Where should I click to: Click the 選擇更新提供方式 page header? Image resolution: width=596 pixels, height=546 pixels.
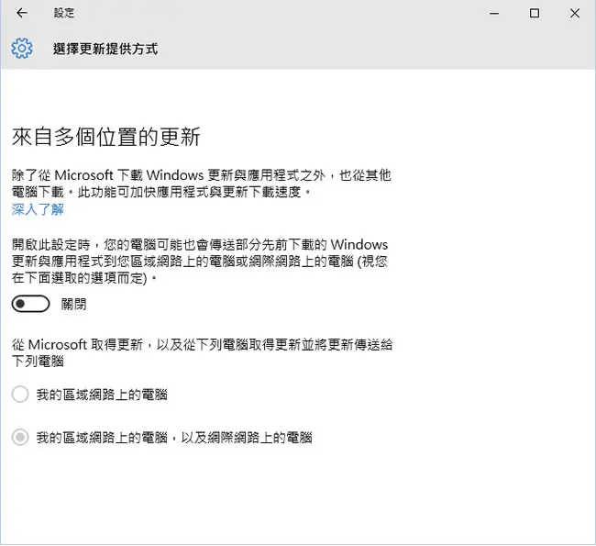(x=105, y=49)
